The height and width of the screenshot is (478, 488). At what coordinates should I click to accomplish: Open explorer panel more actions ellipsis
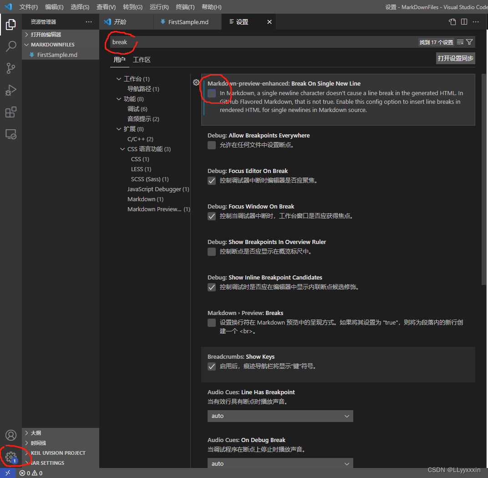click(89, 22)
